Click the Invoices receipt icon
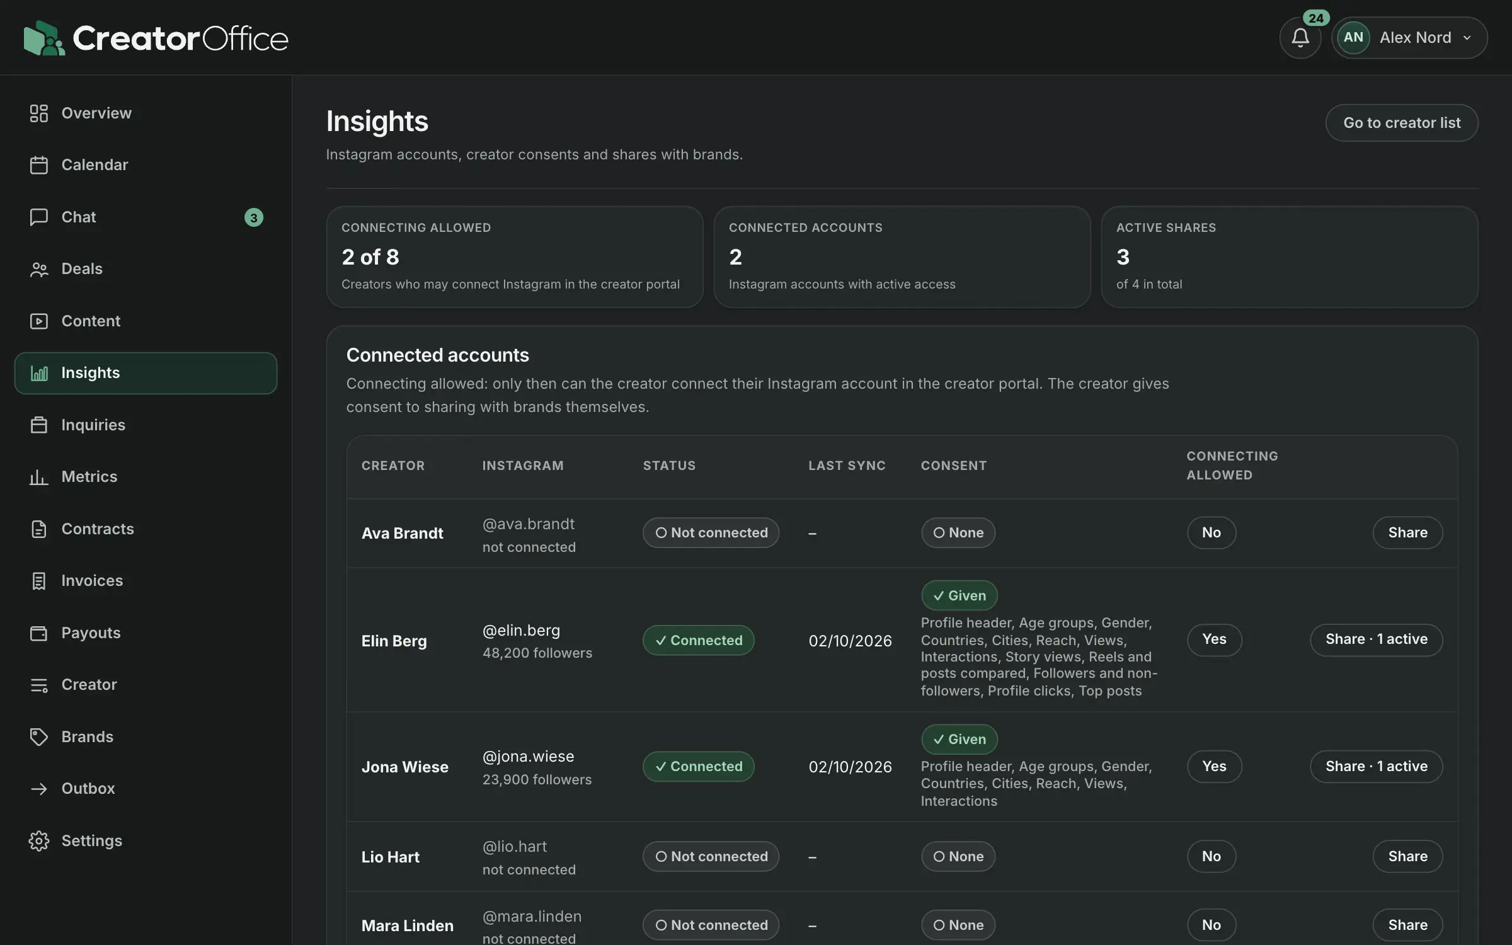 pyautogui.click(x=39, y=581)
